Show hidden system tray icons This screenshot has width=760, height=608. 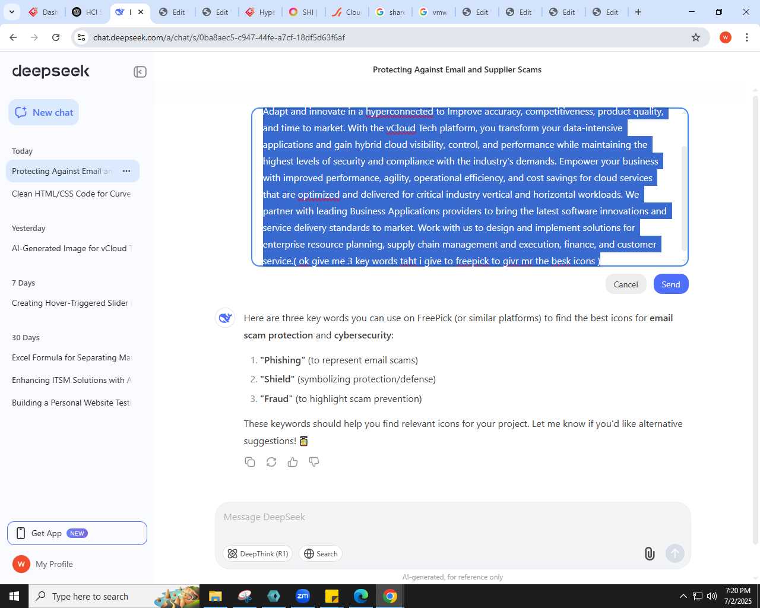[x=683, y=596]
